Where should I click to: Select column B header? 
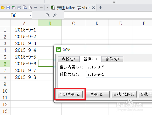coord(50,23)
